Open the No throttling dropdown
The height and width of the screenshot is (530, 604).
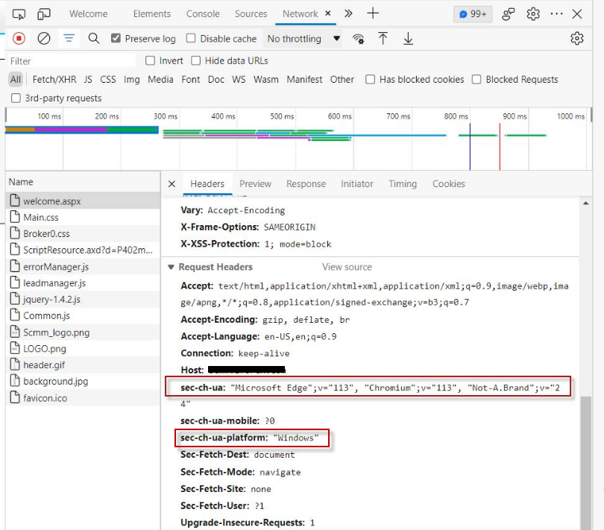pos(302,38)
